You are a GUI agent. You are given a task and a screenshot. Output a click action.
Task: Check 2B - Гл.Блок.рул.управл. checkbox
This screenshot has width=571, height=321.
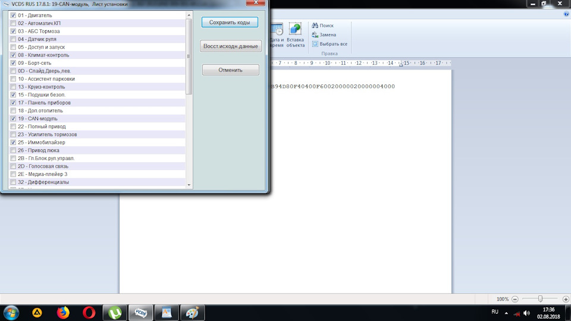point(13,158)
